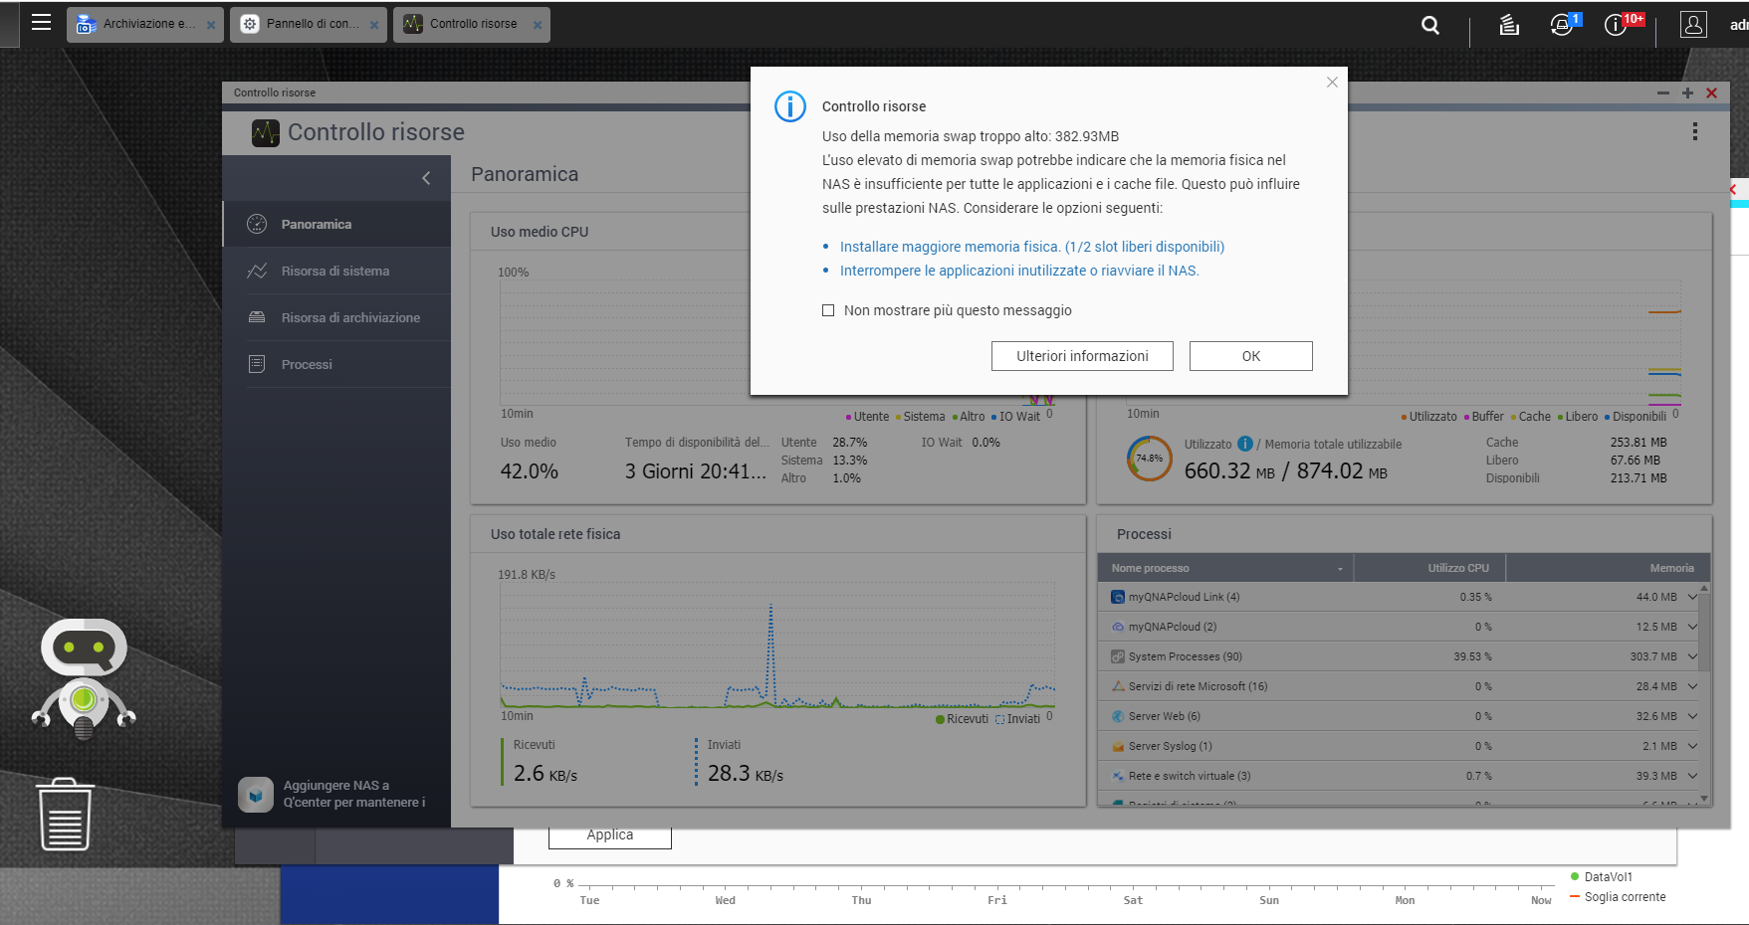Image resolution: width=1749 pixels, height=925 pixels.
Task: Click the search magnifier icon
Action: (1429, 25)
